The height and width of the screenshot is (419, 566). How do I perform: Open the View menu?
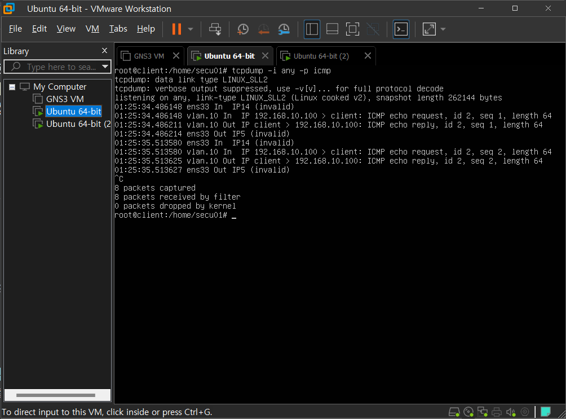pos(66,29)
